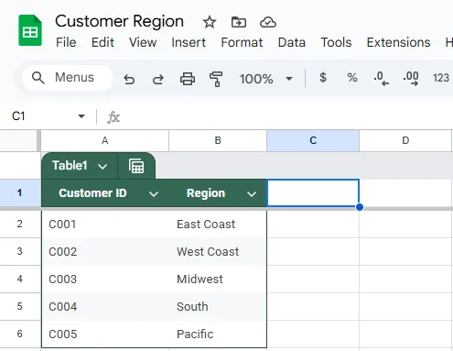Select row 6 header

click(x=20, y=334)
